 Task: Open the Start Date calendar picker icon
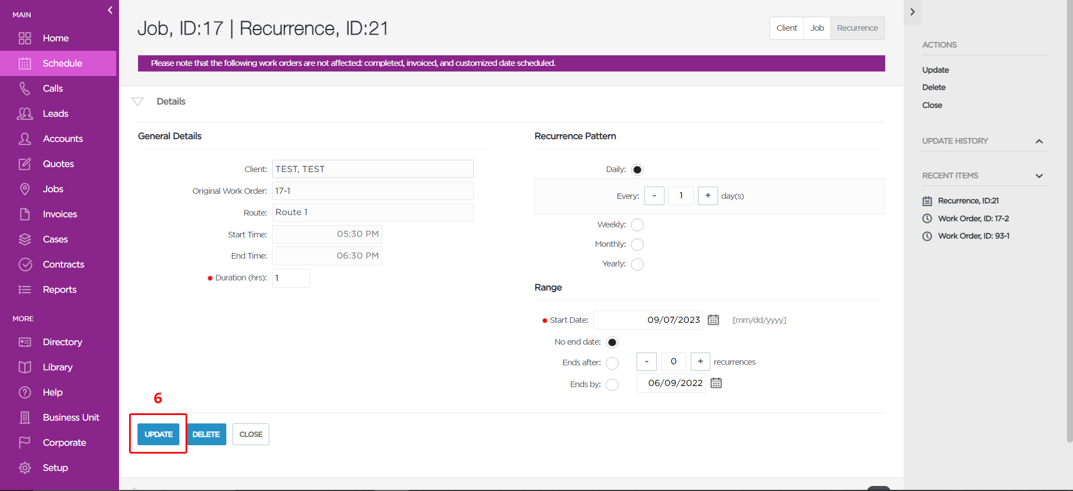coord(713,320)
